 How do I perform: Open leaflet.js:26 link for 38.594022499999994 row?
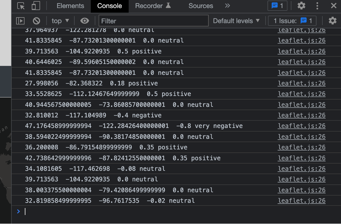302,137
